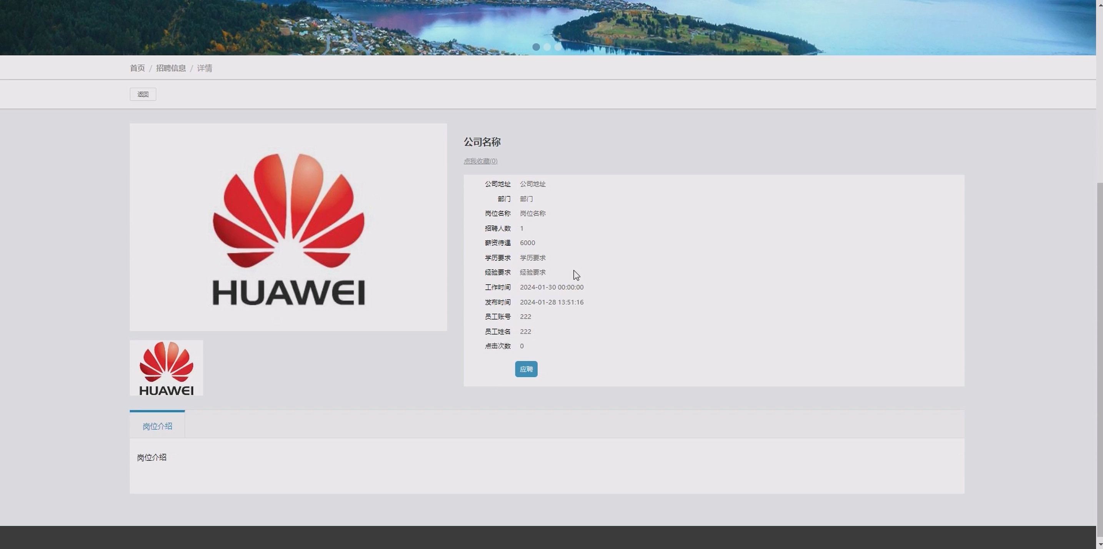The image size is (1103, 549).
Task: Select the second carousel dot indicator
Action: (547, 47)
